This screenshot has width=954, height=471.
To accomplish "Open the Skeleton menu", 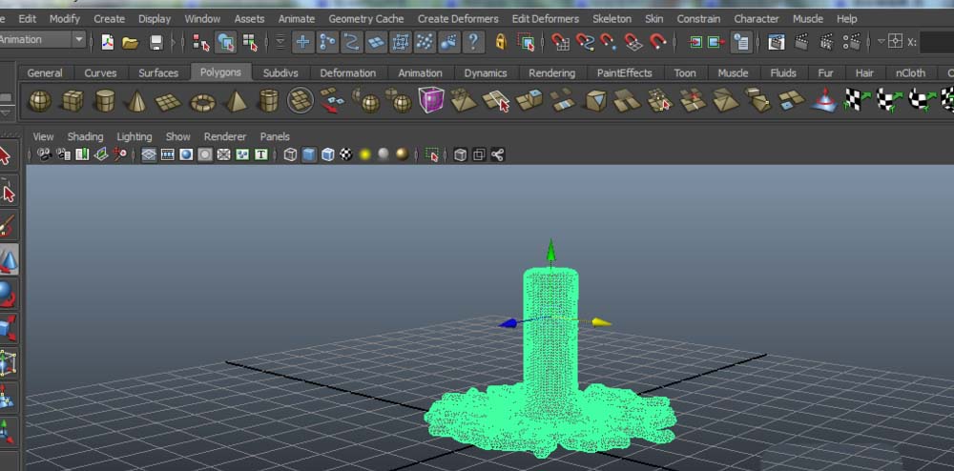I will click(612, 19).
